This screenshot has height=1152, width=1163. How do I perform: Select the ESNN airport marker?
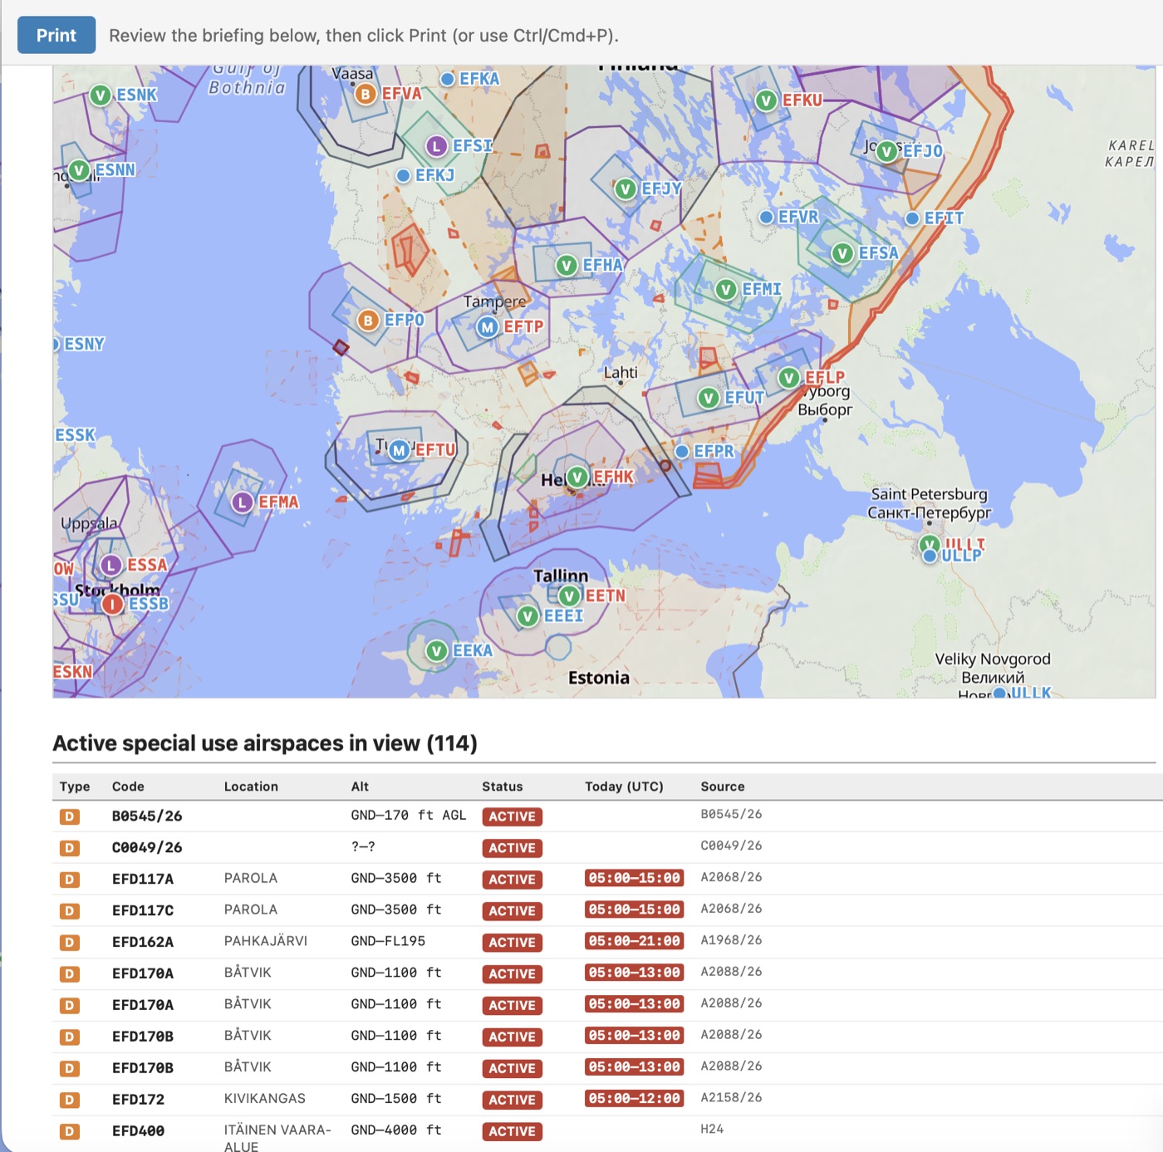click(x=79, y=170)
